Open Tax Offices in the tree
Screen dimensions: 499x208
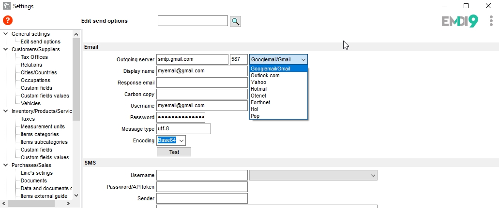[34, 57]
